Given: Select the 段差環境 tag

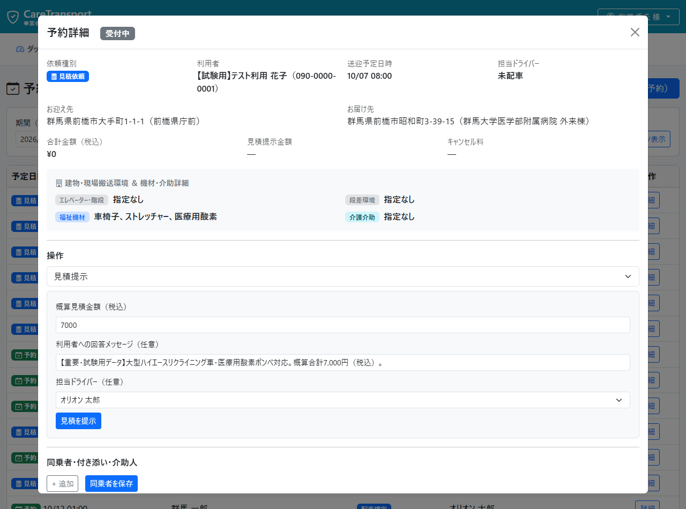Looking at the screenshot, I should [362, 200].
